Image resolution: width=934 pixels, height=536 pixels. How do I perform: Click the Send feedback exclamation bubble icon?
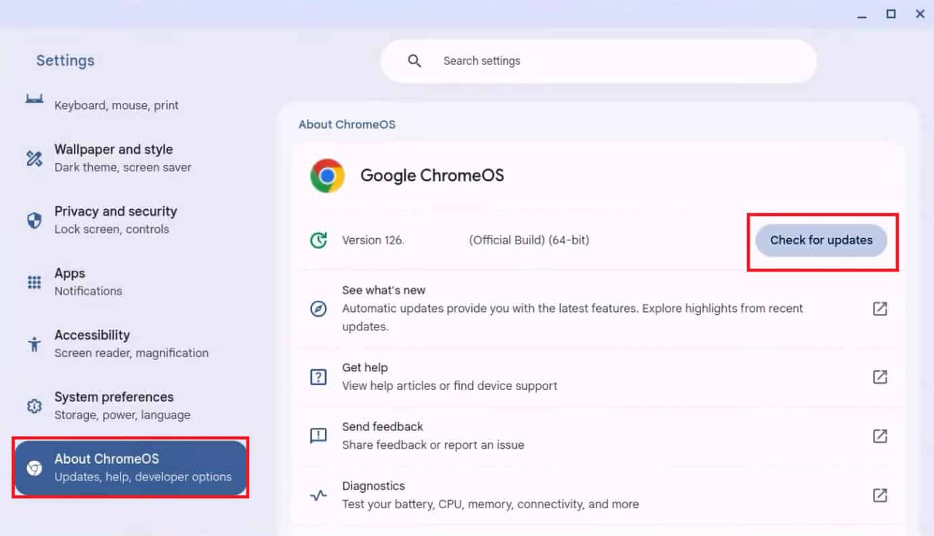pyautogui.click(x=318, y=436)
